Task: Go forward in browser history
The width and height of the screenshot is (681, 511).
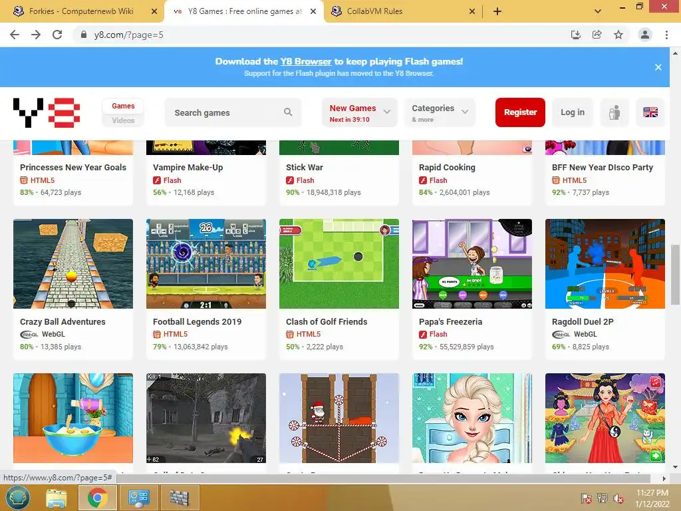Action: tap(36, 35)
